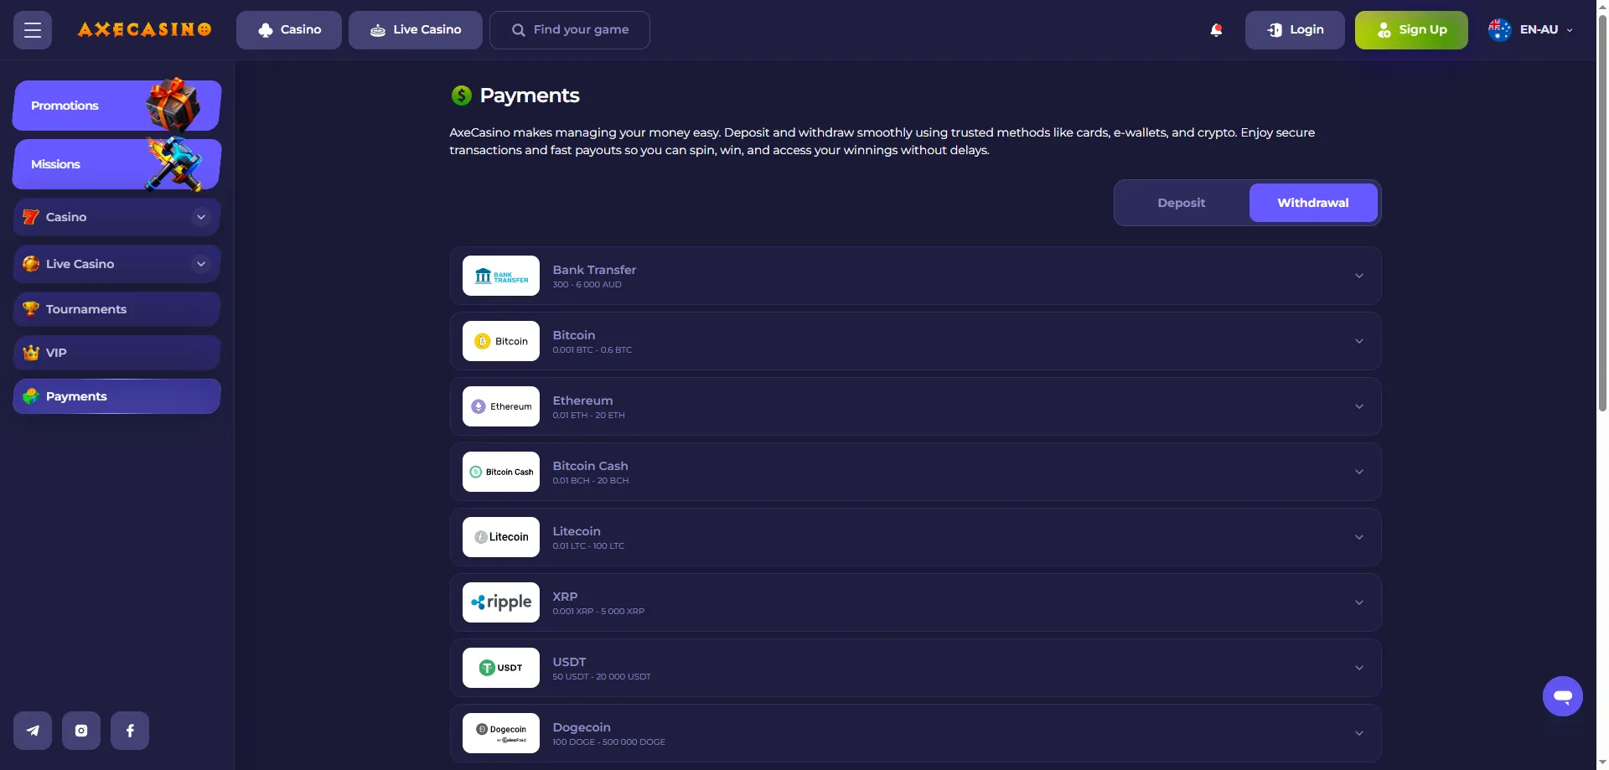Click the "0.01 ETH - 20 ETH" limit text
1609x770 pixels.
pyautogui.click(x=588, y=416)
